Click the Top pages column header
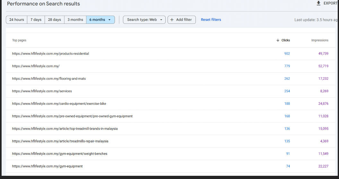Viewport: 339px width, 179px height. pos(19,40)
